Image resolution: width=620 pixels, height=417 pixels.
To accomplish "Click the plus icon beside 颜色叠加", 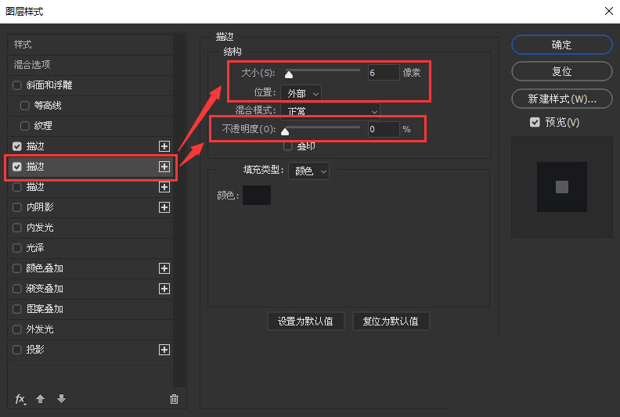I will coord(164,268).
